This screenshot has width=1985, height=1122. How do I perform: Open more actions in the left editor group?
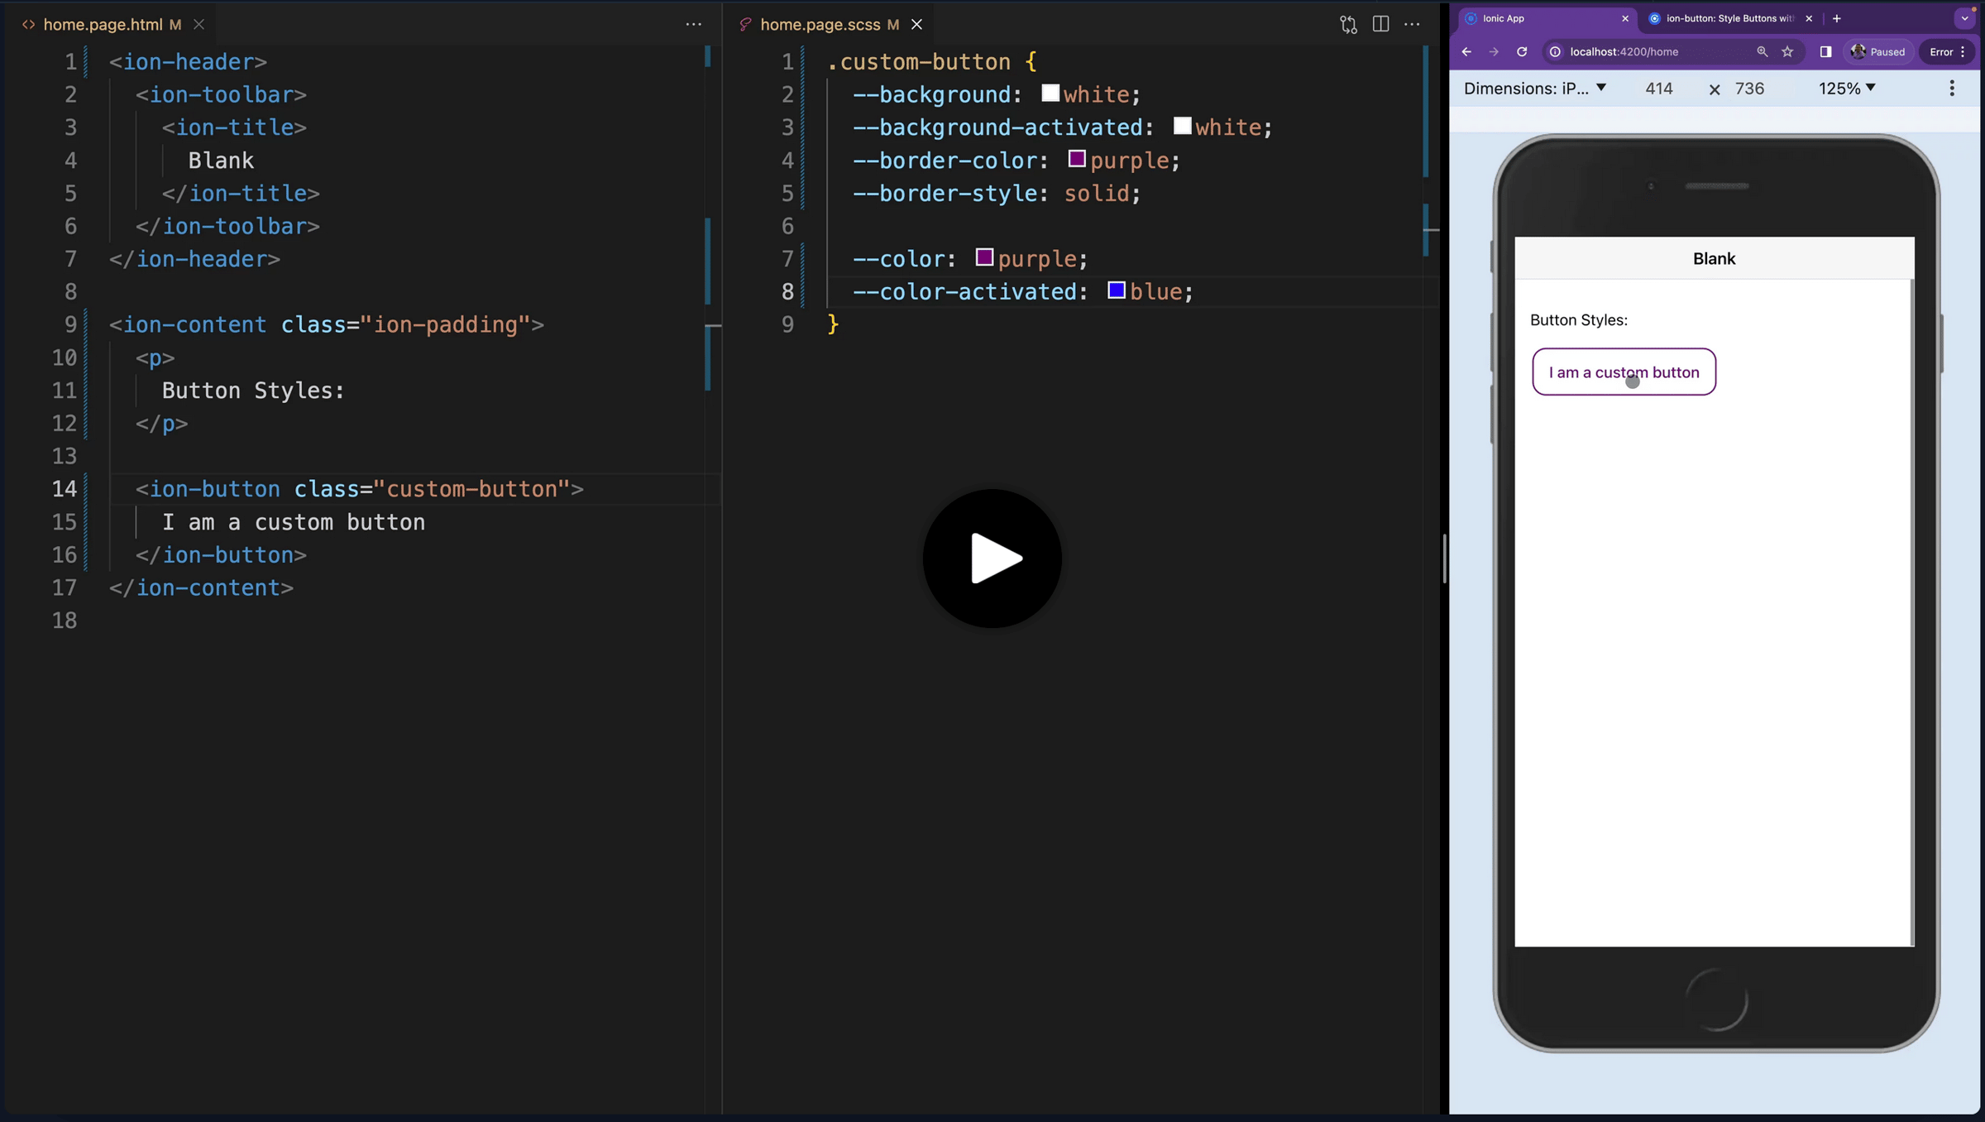pyautogui.click(x=693, y=24)
